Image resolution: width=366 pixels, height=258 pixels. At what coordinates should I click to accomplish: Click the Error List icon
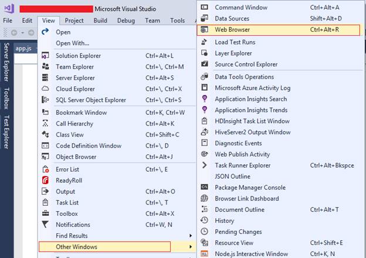(x=45, y=169)
